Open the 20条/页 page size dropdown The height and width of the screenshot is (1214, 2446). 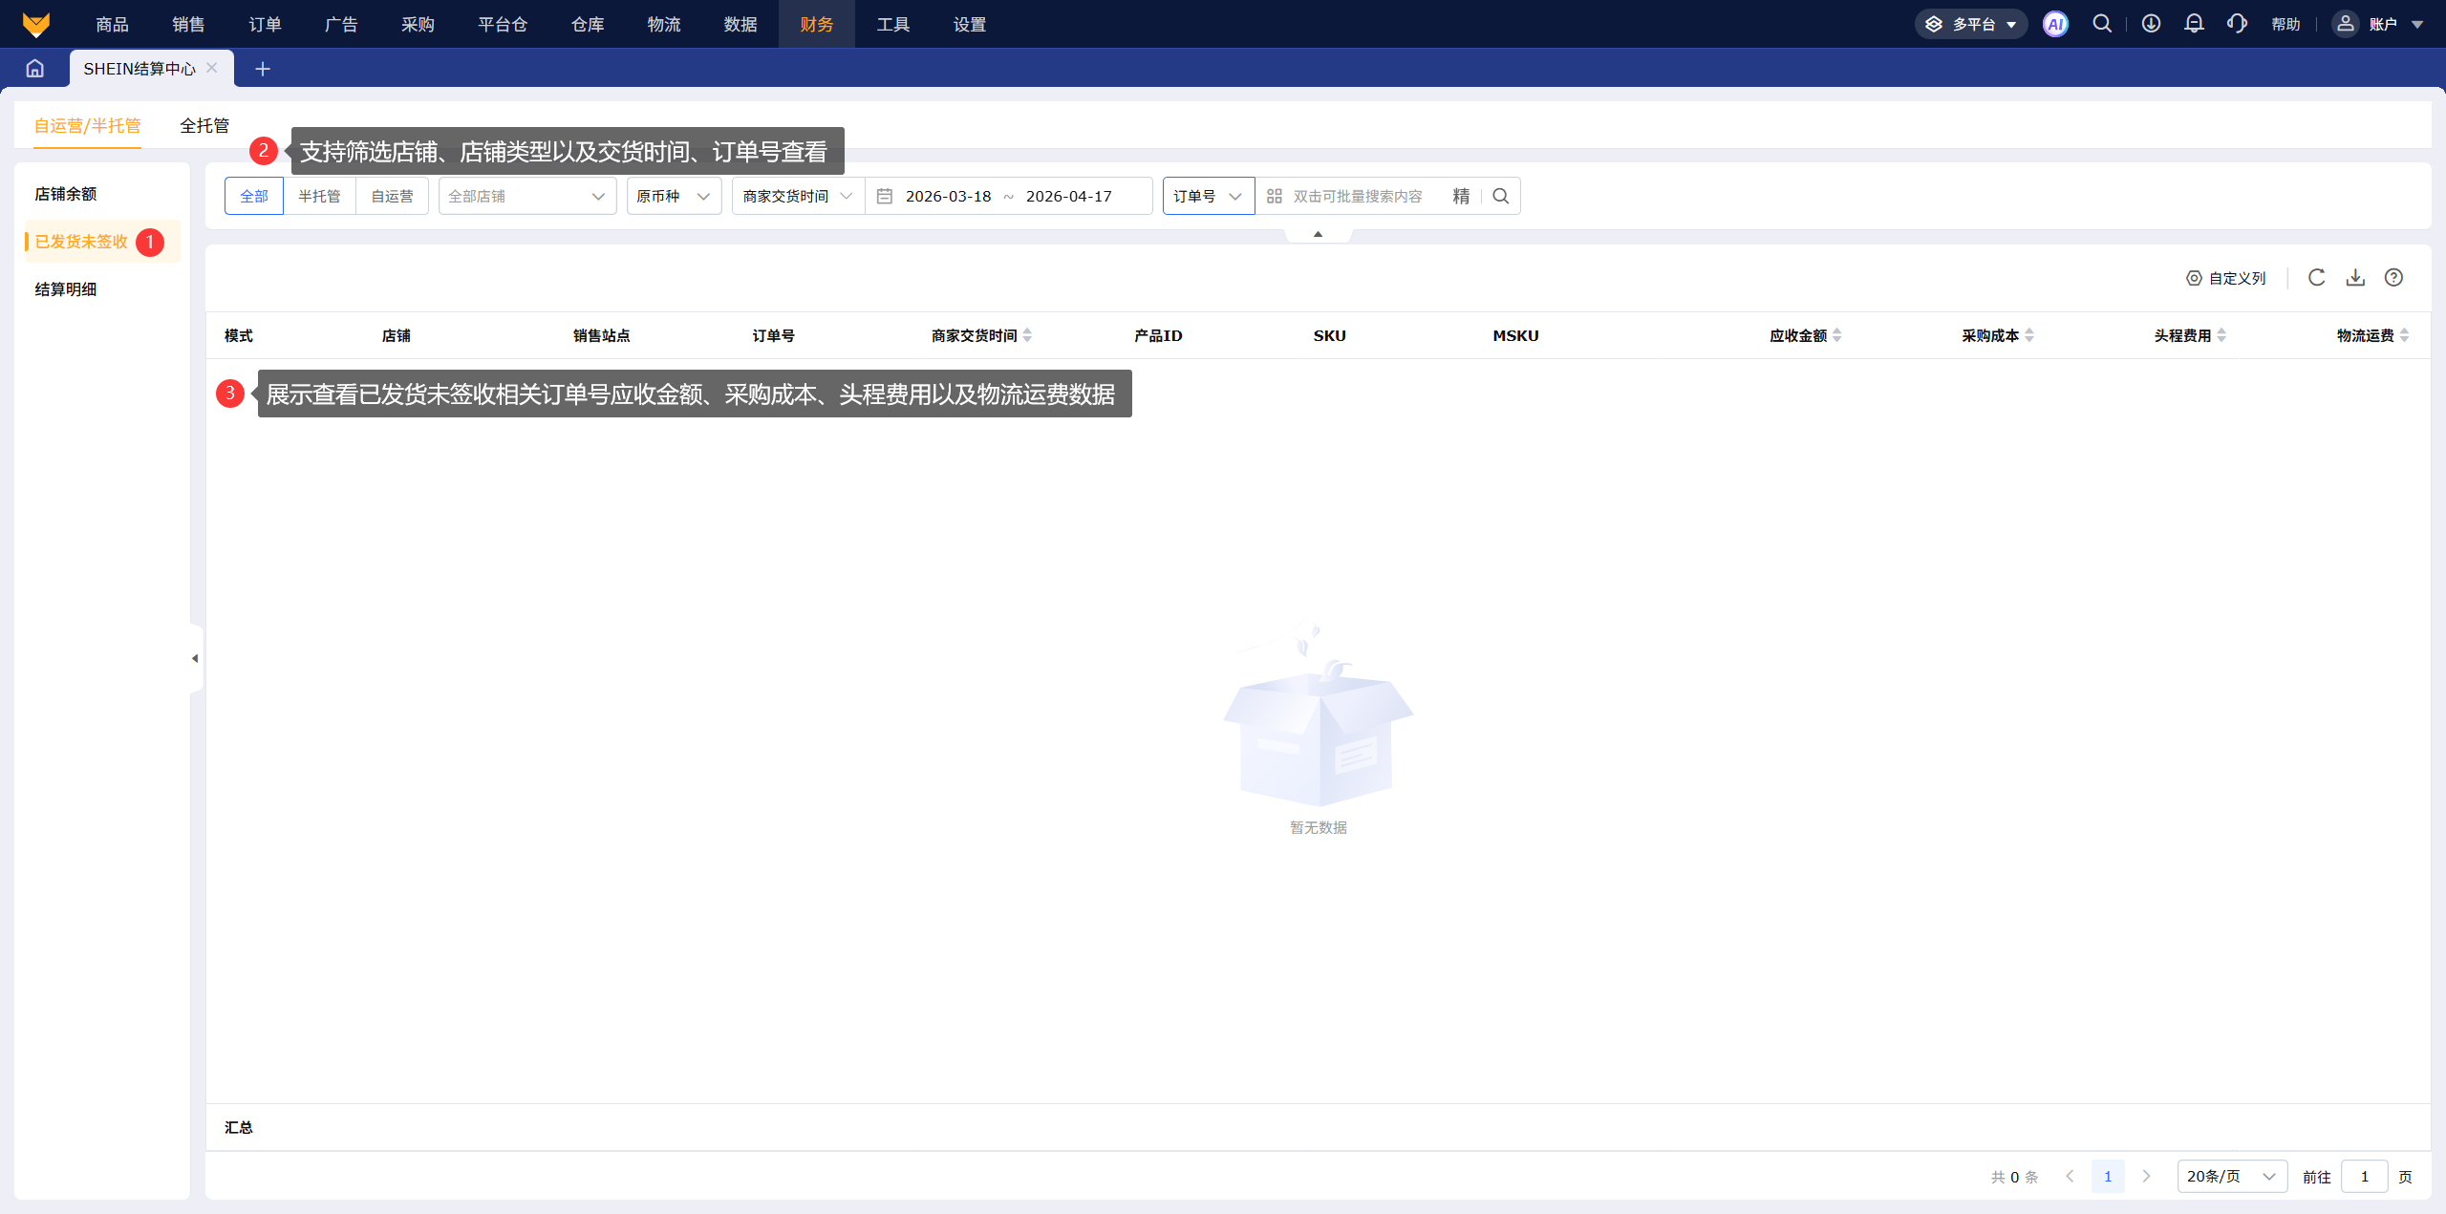coord(2231,1176)
